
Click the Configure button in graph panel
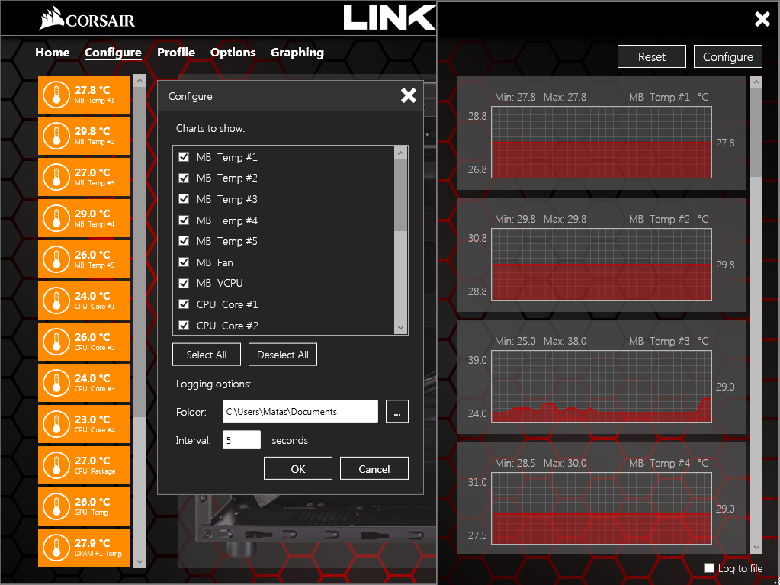tap(727, 56)
